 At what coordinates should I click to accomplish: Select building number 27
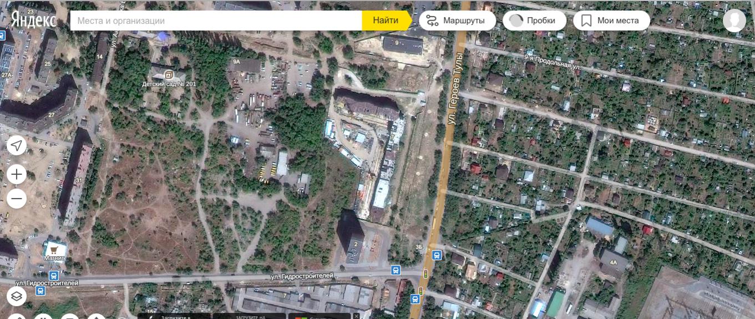[51, 115]
